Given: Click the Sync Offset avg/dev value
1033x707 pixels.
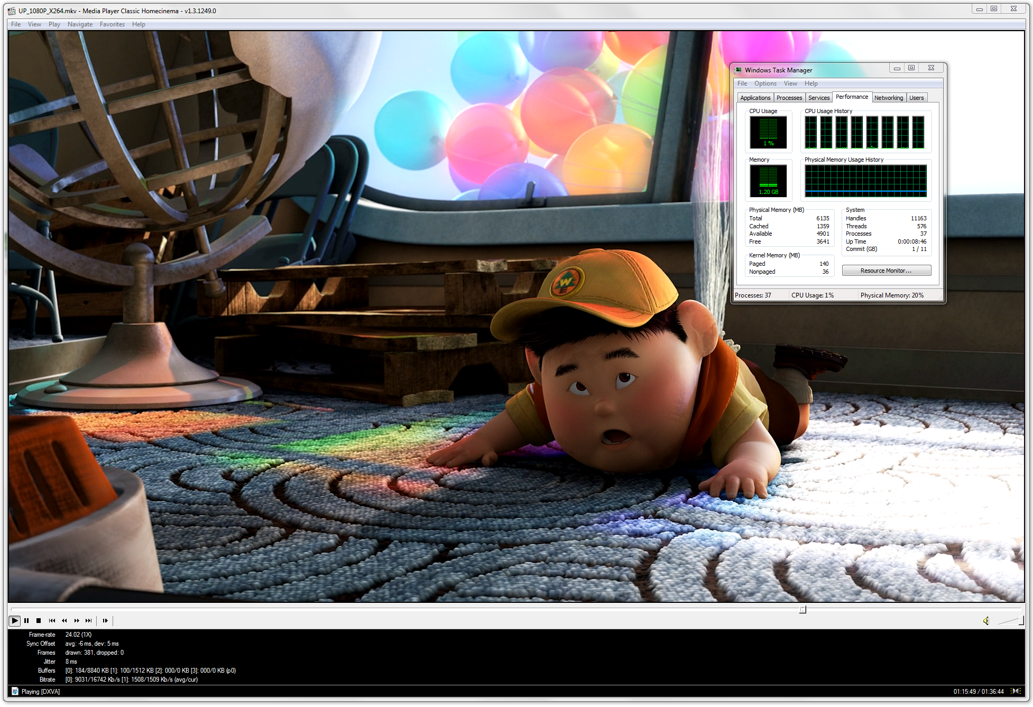Looking at the screenshot, I should point(92,644).
